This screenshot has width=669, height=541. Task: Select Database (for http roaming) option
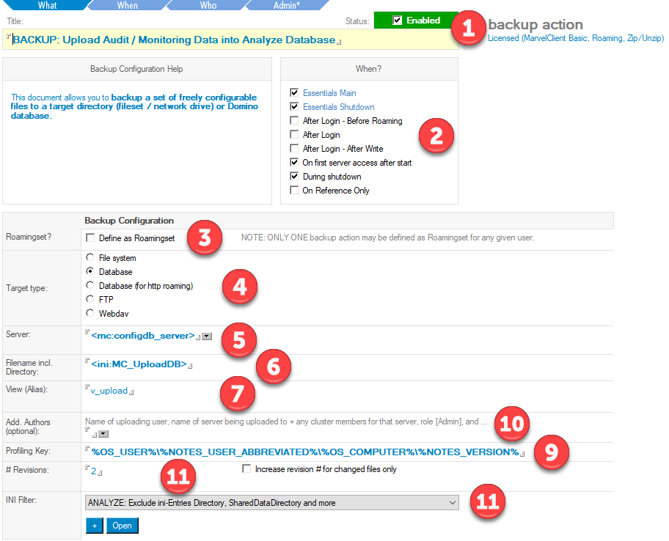[89, 285]
